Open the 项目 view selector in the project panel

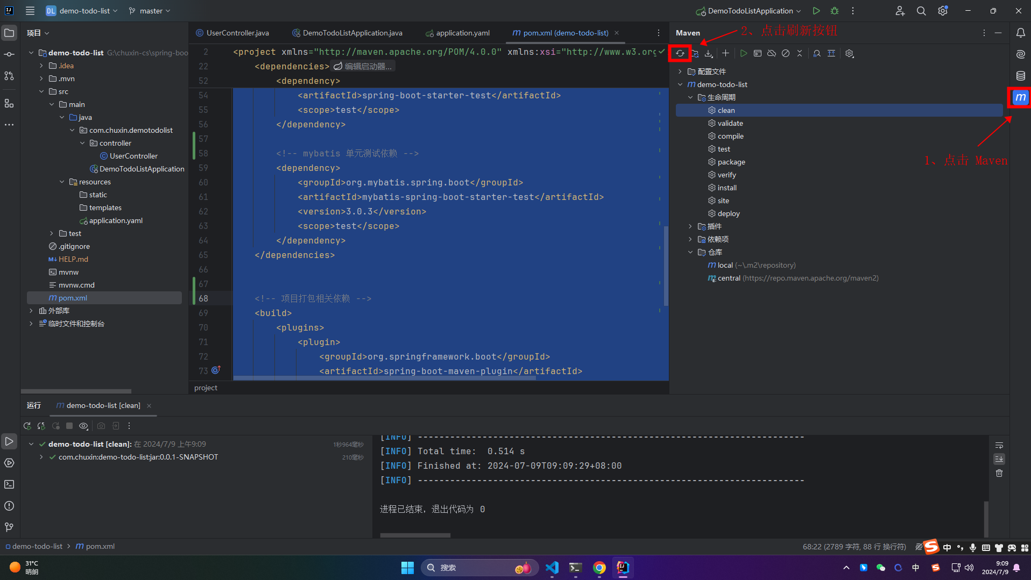38,33
